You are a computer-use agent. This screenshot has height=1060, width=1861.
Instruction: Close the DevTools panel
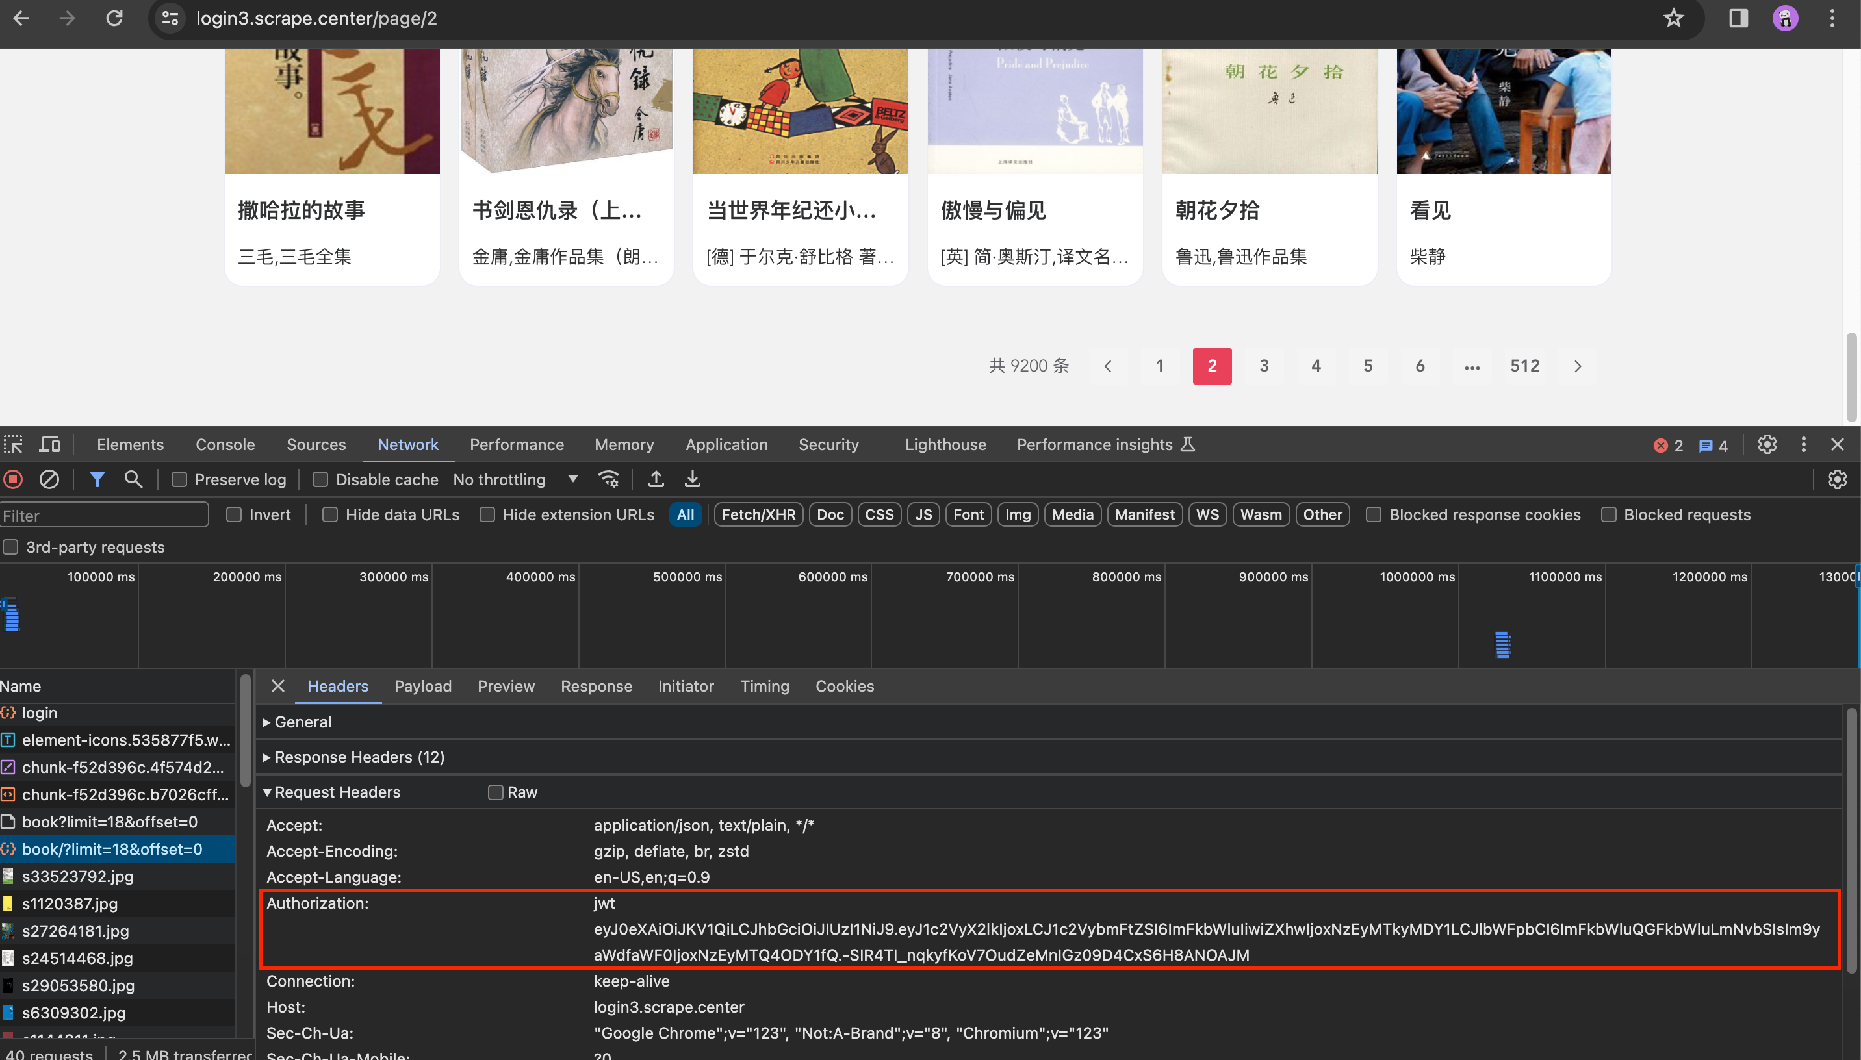pyautogui.click(x=1837, y=444)
